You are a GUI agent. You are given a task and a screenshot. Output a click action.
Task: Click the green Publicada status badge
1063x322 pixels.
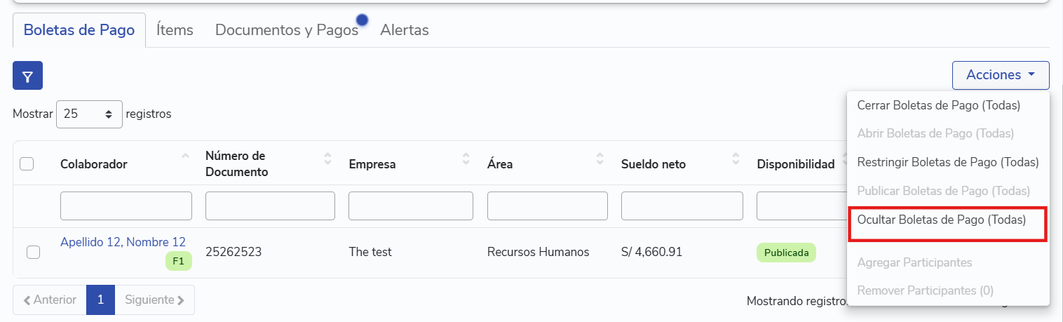786,253
